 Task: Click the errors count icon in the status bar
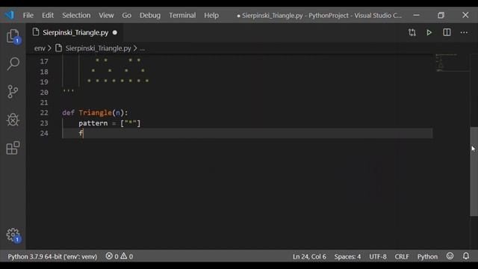pyautogui.click(x=109, y=256)
